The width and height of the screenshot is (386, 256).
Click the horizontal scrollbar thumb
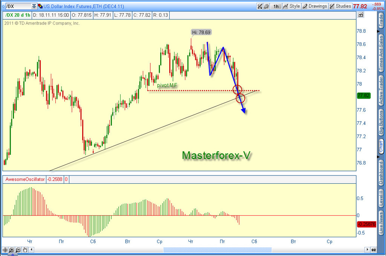click(x=218, y=250)
